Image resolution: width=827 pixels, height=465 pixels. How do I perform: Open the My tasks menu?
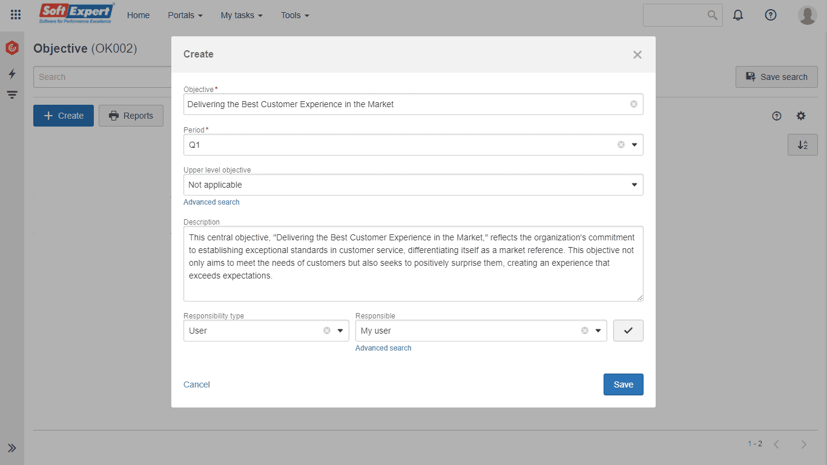click(x=242, y=15)
